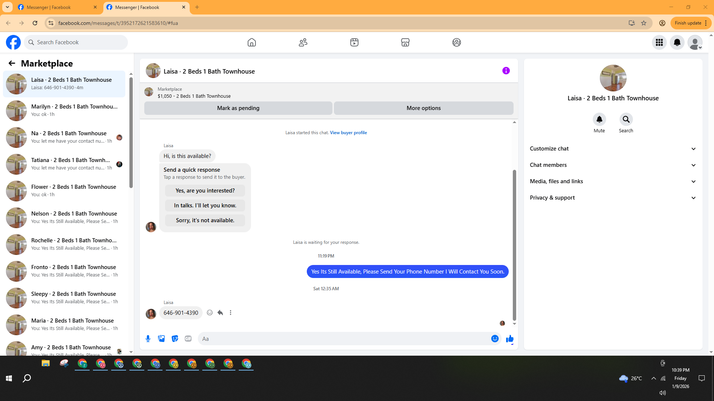Open View buyer profile link
Viewport: 714px width, 401px height.
tap(348, 133)
